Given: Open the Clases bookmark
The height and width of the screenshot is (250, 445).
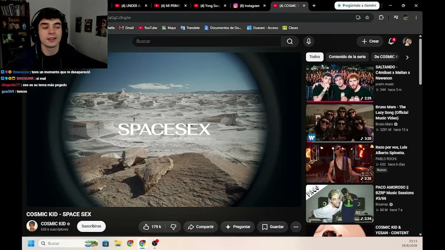Looking at the screenshot, I should [290, 28].
